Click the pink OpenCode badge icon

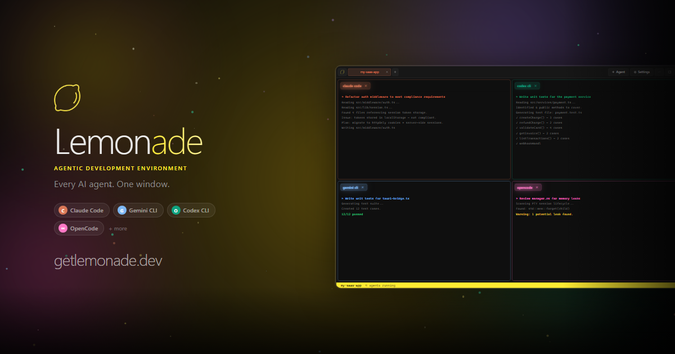point(63,228)
